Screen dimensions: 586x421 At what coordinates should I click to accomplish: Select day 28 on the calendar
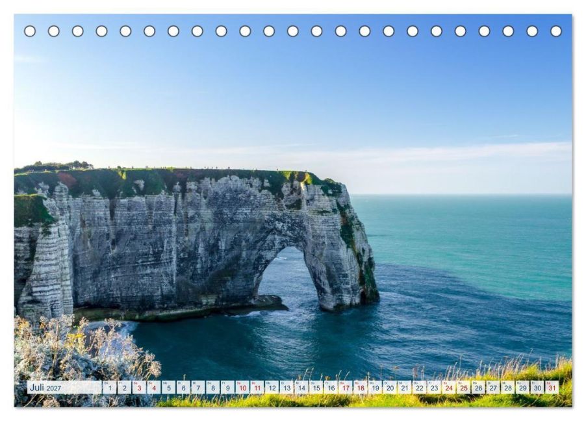(508, 387)
